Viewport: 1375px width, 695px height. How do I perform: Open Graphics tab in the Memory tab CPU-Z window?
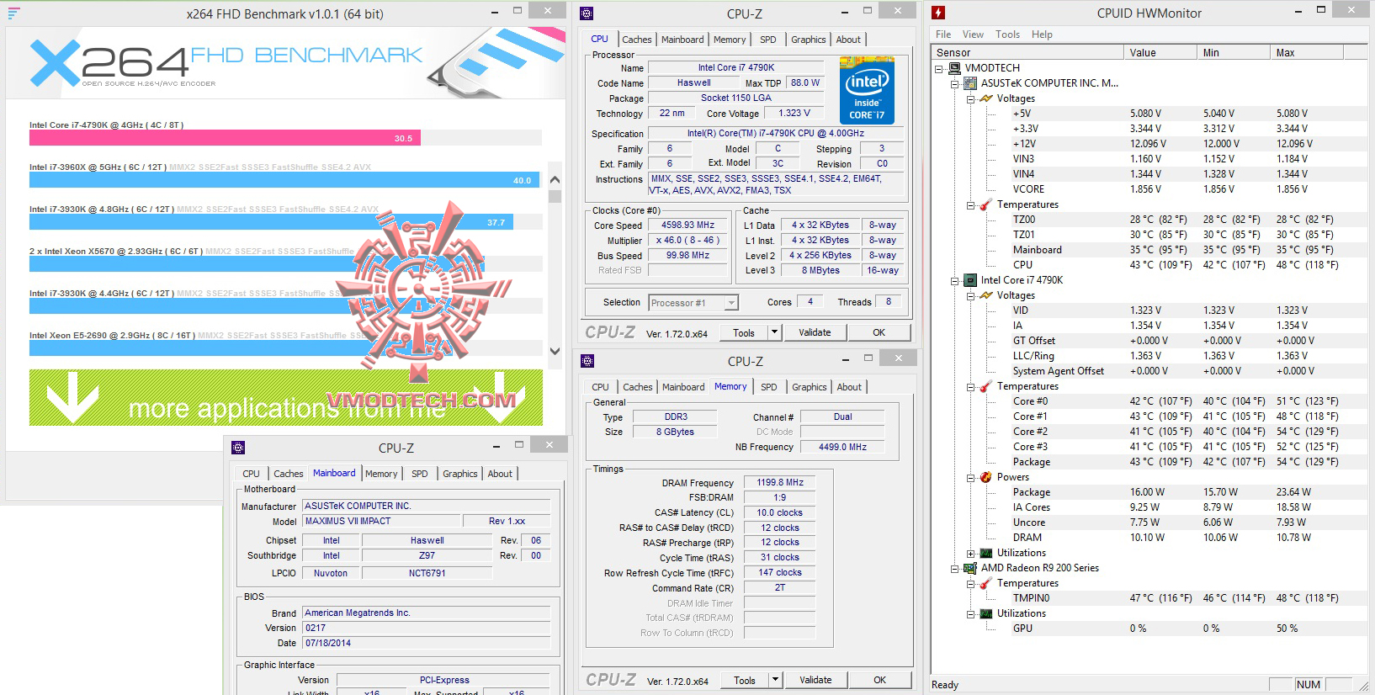[x=809, y=387]
